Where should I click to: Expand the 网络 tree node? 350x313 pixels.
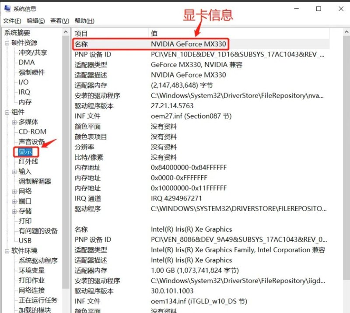[x=14, y=191]
